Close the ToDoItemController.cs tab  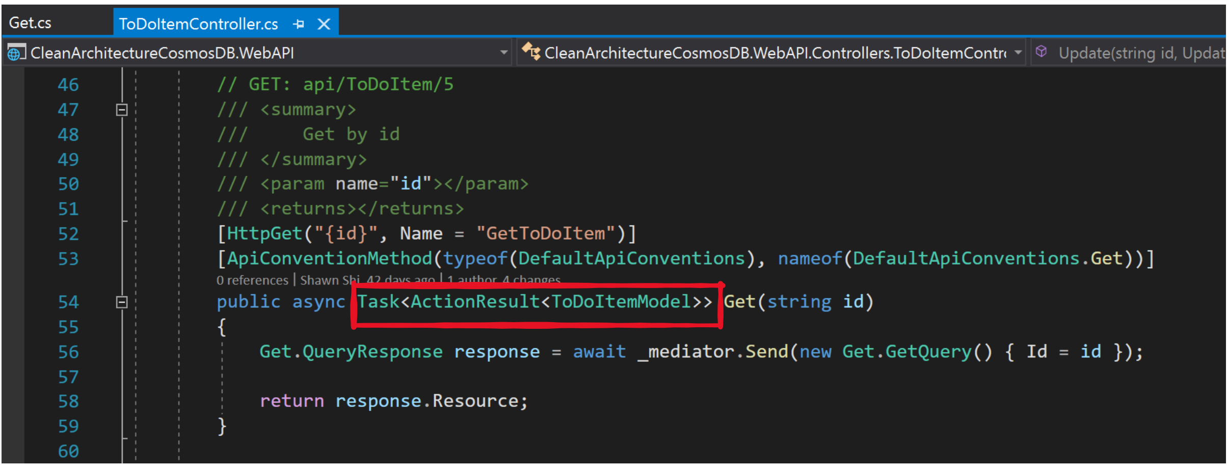(x=324, y=23)
